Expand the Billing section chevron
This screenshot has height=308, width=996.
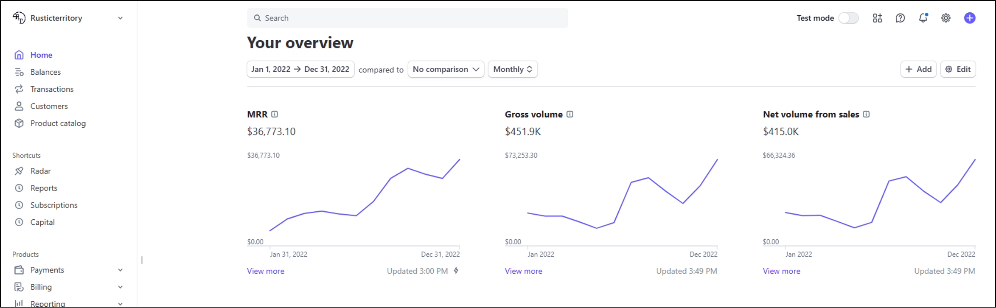point(120,287)
